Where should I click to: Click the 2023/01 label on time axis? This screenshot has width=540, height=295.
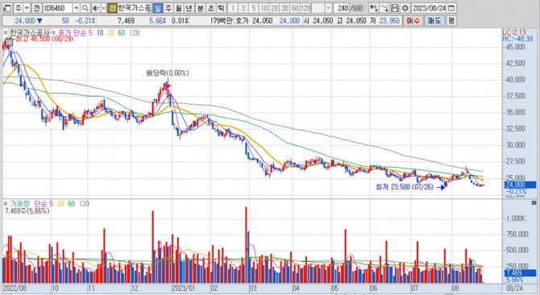click(x=184, y=289)
